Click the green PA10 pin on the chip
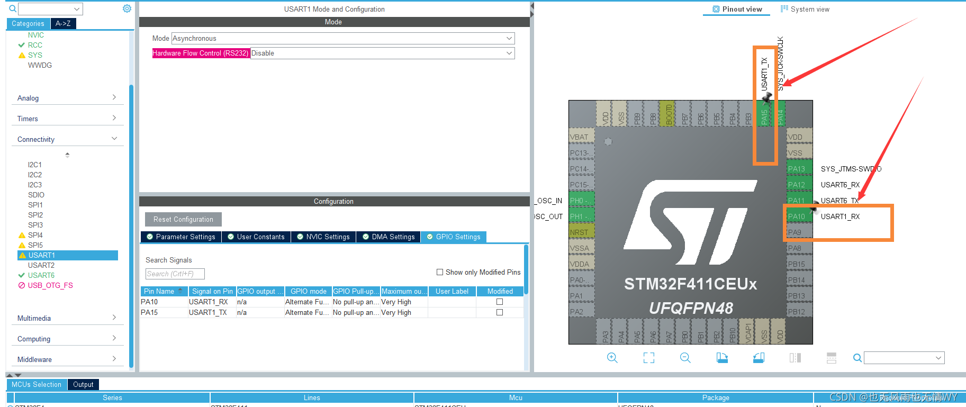The image size is (966, 407). (799, 216)
